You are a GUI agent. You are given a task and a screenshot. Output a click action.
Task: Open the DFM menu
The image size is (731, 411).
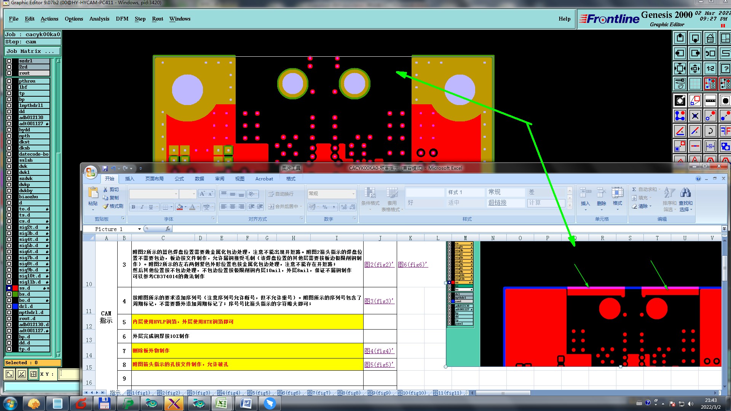[122, 19]
